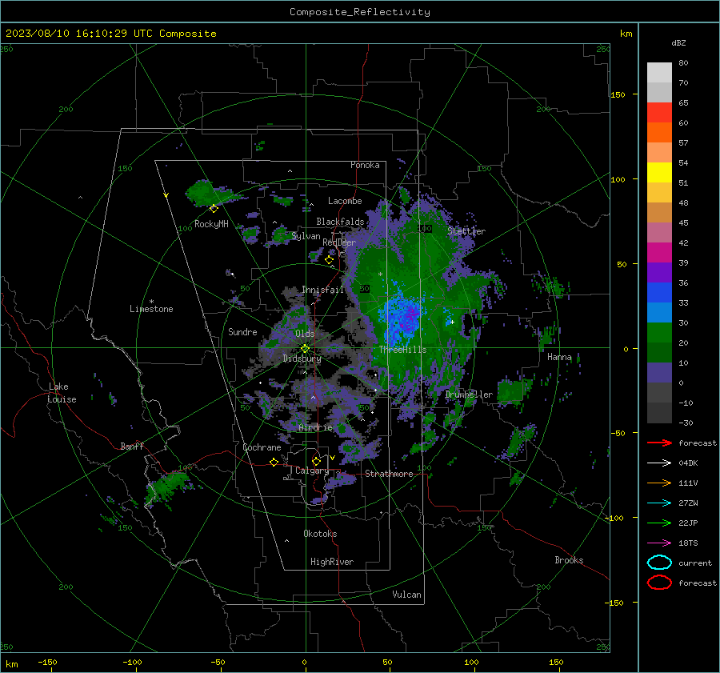Click the yellow diamond at radar center near Olds
The height and width of the screenshot is (673, 720).
[x=305, y=349]
